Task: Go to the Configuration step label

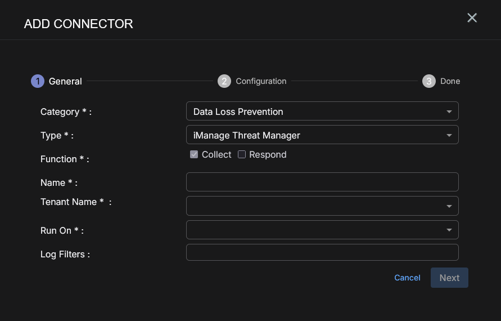Action: click(261, 81)
